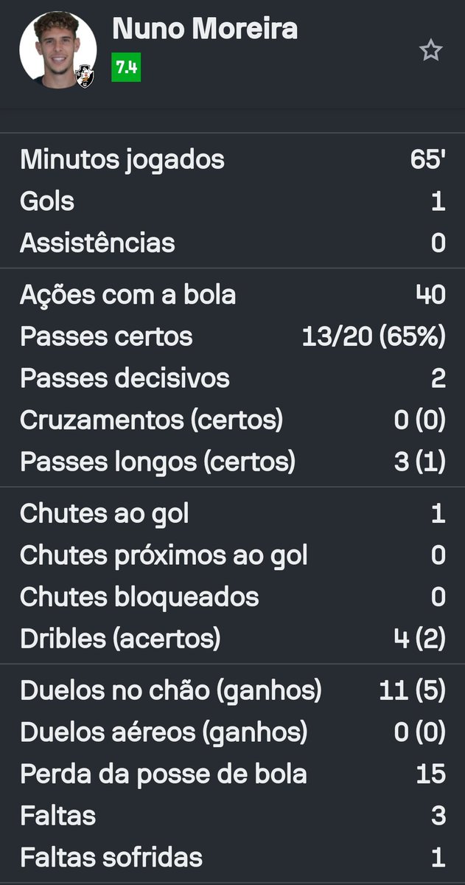
Task: Open the Nuno Moreira player name link
Action: (x=205, y=29)
